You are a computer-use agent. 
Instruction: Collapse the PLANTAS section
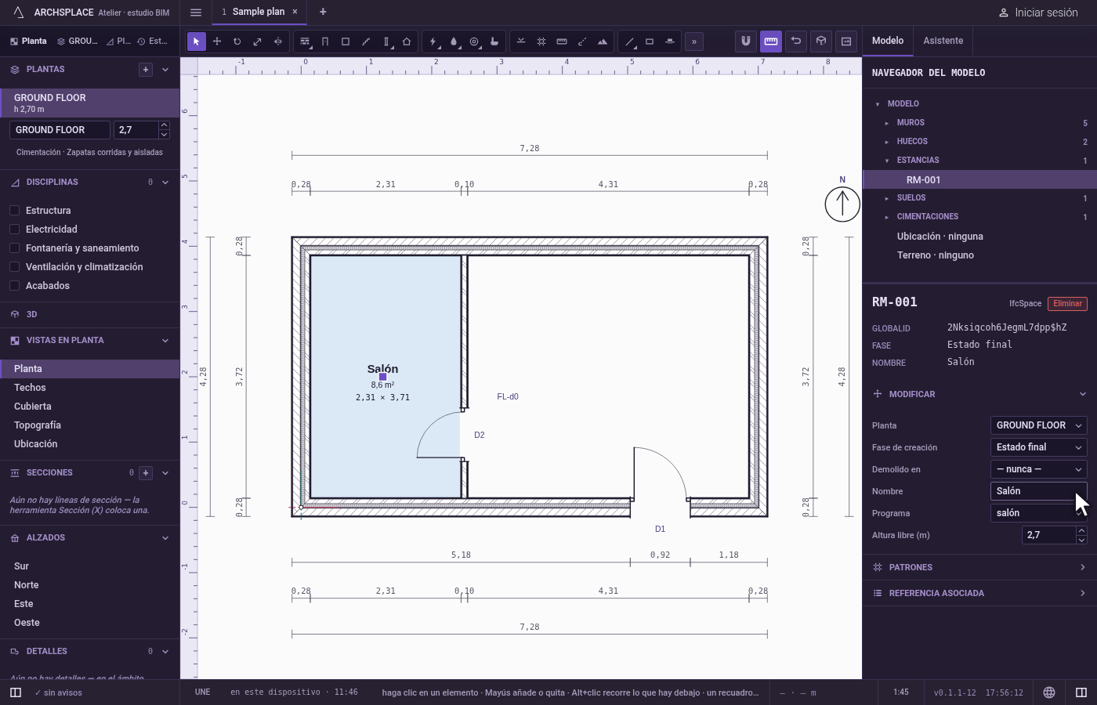(x=165, y=70)
